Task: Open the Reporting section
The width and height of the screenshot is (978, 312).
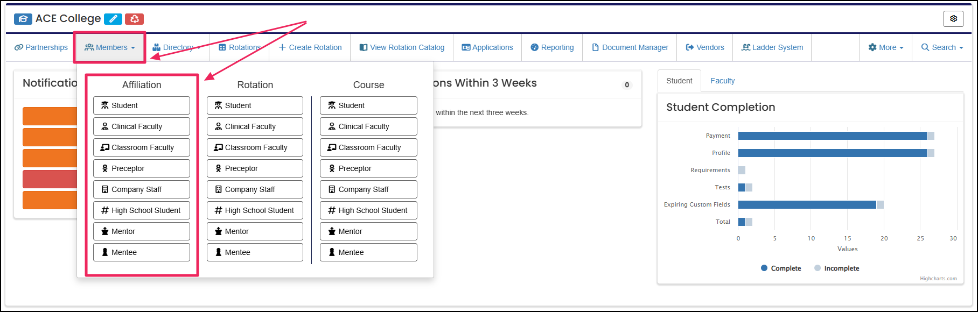Action: pos(552,47)
